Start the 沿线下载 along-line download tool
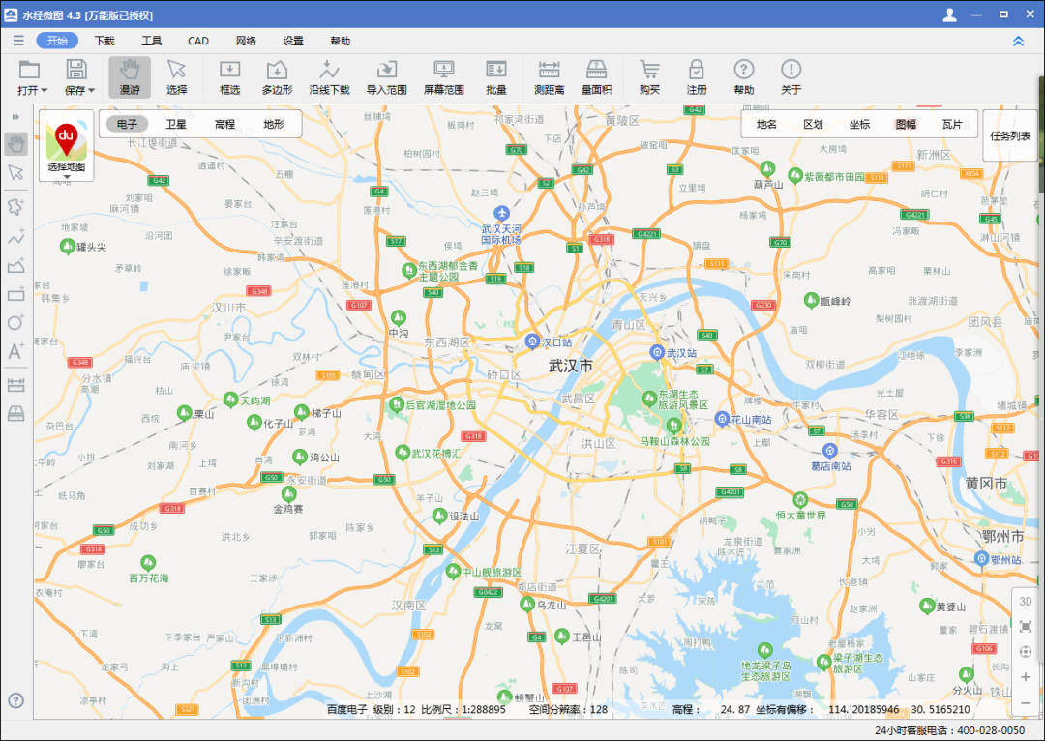 (x=329, y=77)
